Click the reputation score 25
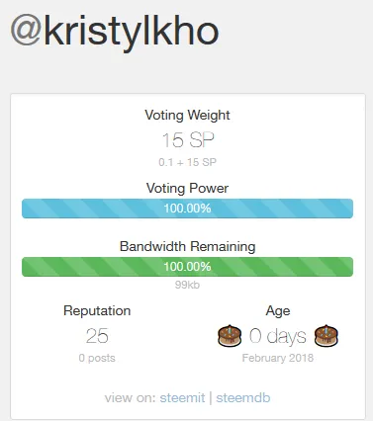 pyautogui.click(x=97, y=336)
